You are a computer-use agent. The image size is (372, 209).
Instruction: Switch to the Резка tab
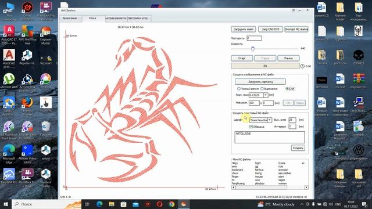pos(92,18)
